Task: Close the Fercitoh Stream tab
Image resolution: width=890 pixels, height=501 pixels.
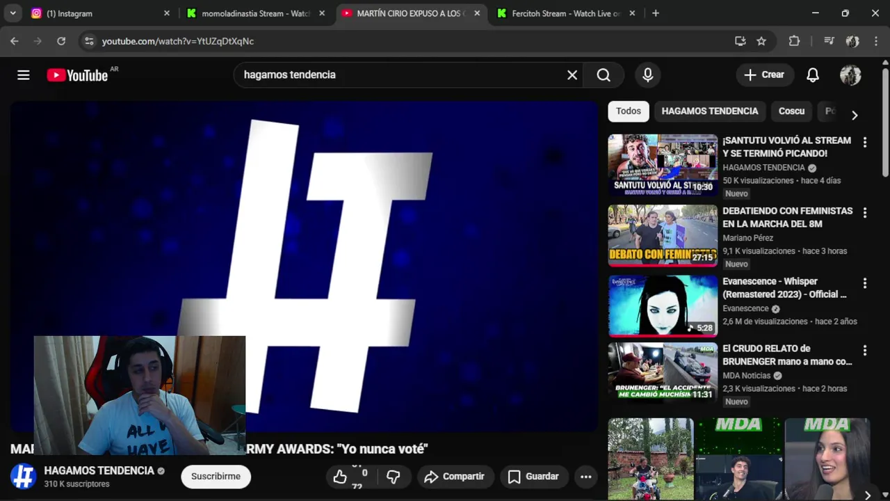Action: click(632, 13)
